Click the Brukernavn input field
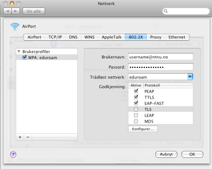This screenshot has height=169, width=212. click(160, 57)
